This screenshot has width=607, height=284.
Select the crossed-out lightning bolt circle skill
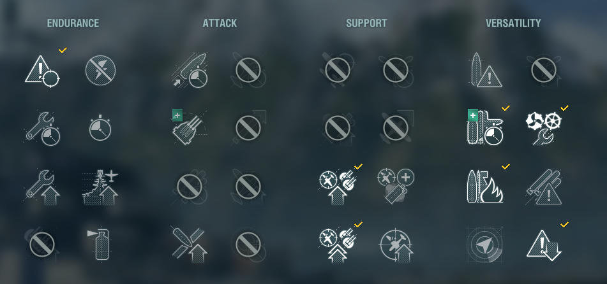[x=100, y=70]
